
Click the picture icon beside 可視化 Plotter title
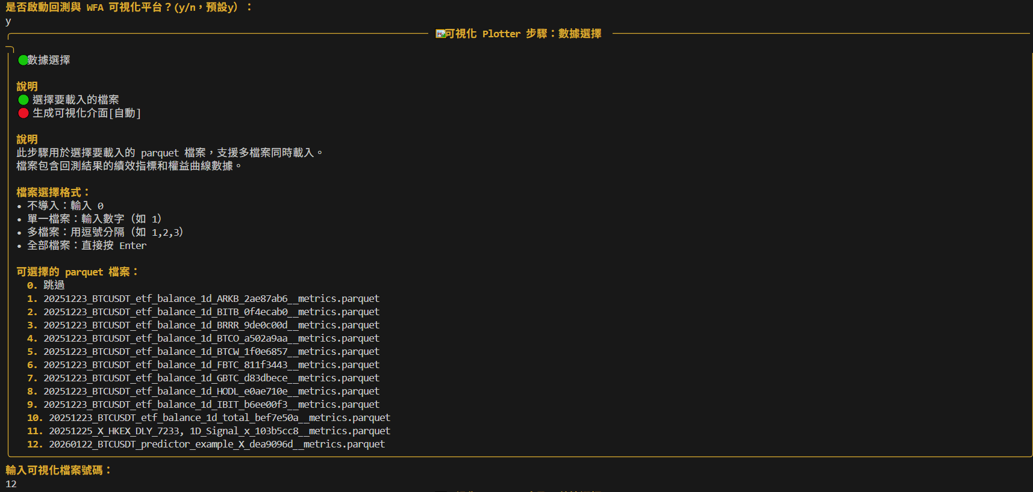tap(440, 34)
